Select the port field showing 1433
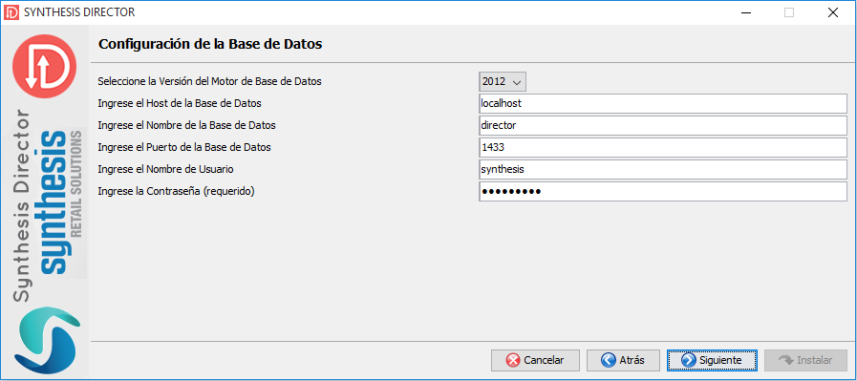857x381 pixels. pos(663,148)
